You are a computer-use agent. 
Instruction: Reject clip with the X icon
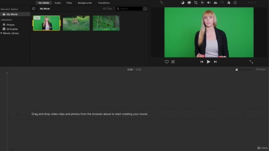click(x=173, y=62)
